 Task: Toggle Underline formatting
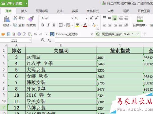click(x=54, y=25)
